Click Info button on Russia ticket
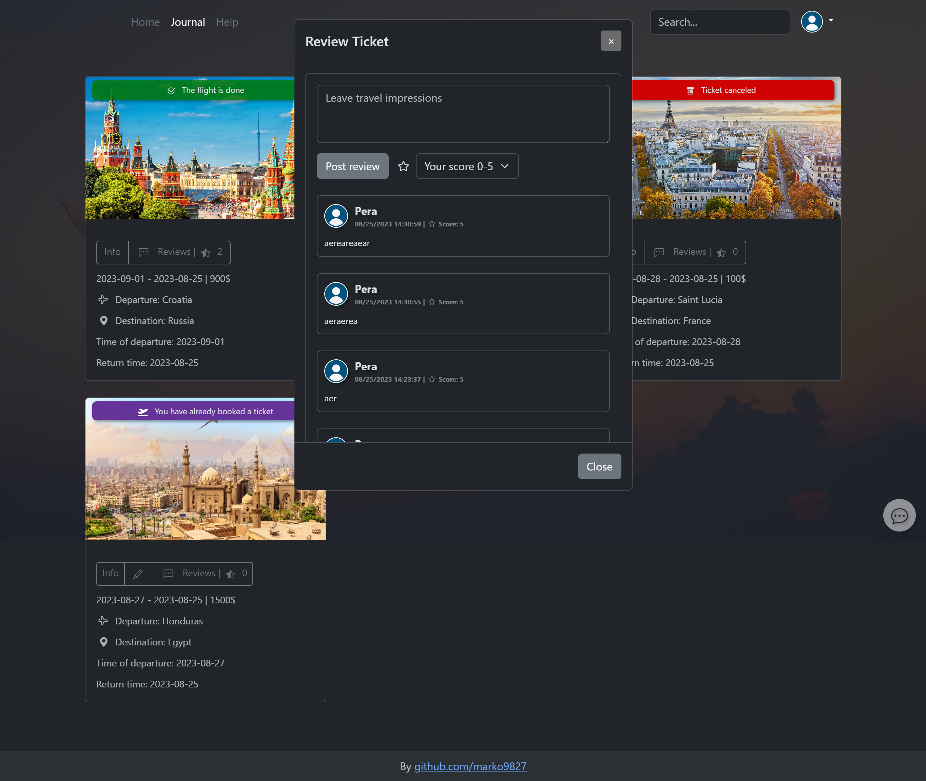 pyautogui.click(x=113, y=252)
